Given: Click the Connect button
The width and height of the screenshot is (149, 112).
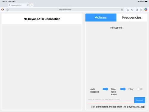Looking at the screenshot, I should pyautogui.click(x=139, y=100).
